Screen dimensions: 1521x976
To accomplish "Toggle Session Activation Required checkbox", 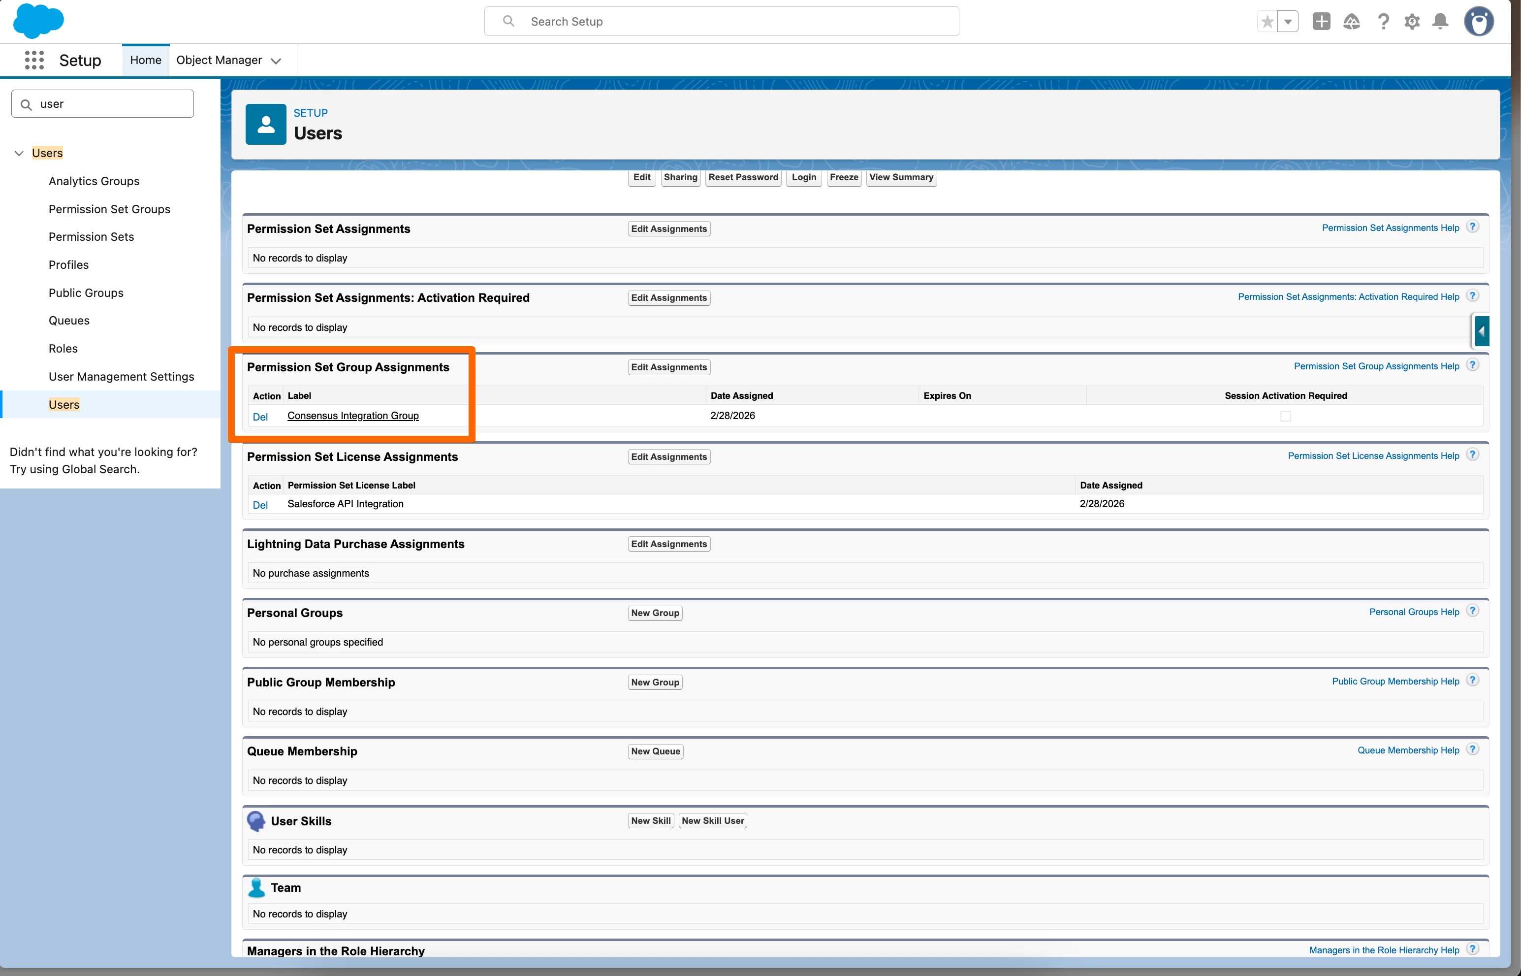I will (x=1285, y=417).
